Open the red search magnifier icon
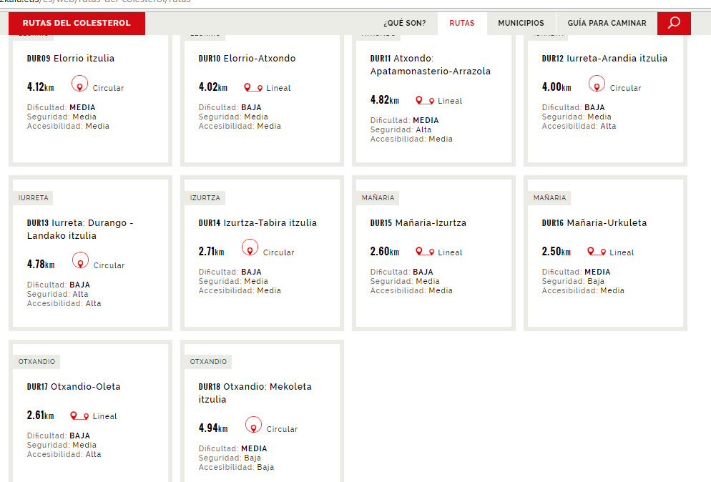Viewport: 711px width, 482px height. [674, 23]
